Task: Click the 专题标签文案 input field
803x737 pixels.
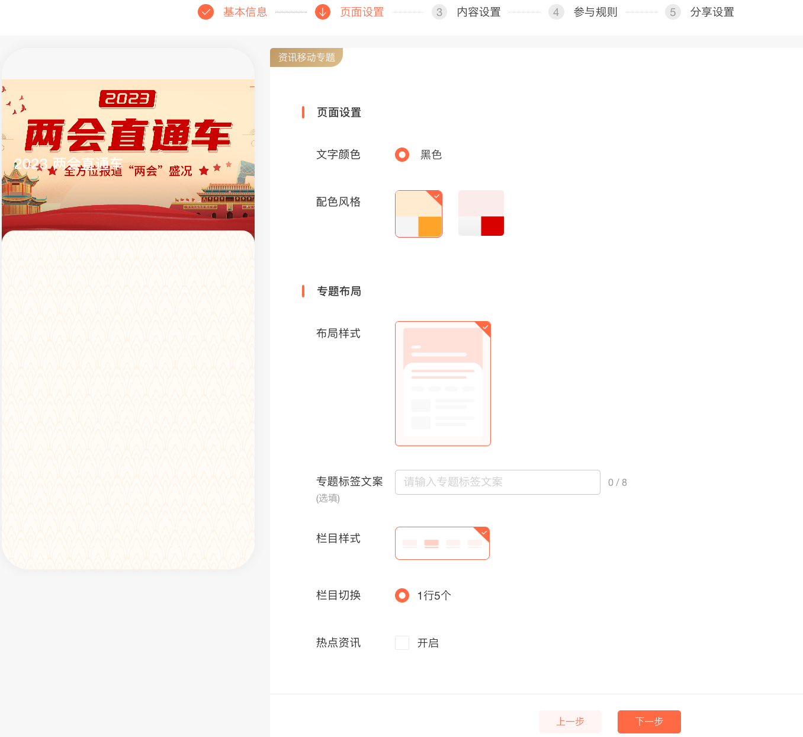Action: click(497, 482)
